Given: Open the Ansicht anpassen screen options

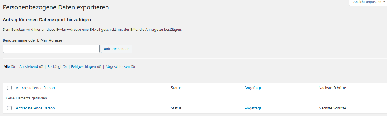Looking at the screenshot, I should (368, 2).
